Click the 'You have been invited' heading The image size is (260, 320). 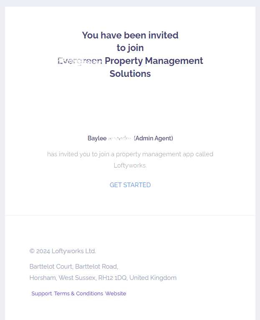pyautogui.click(x=130, y=35)
